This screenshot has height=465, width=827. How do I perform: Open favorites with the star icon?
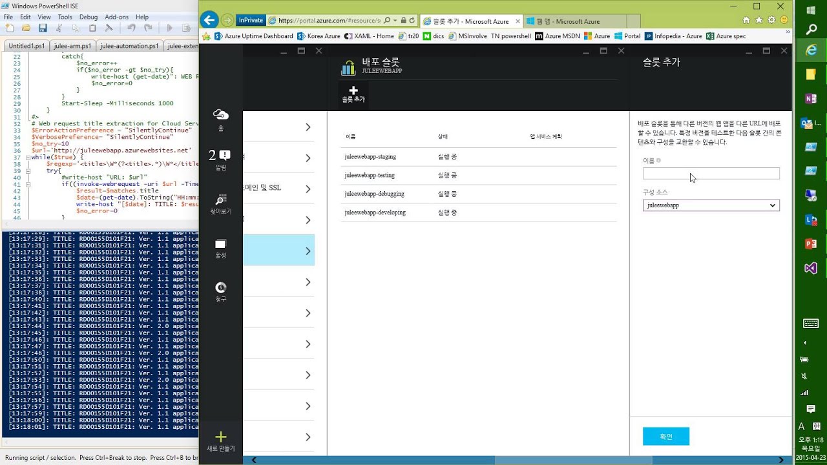pyautogui.click(x=759, y=20)
